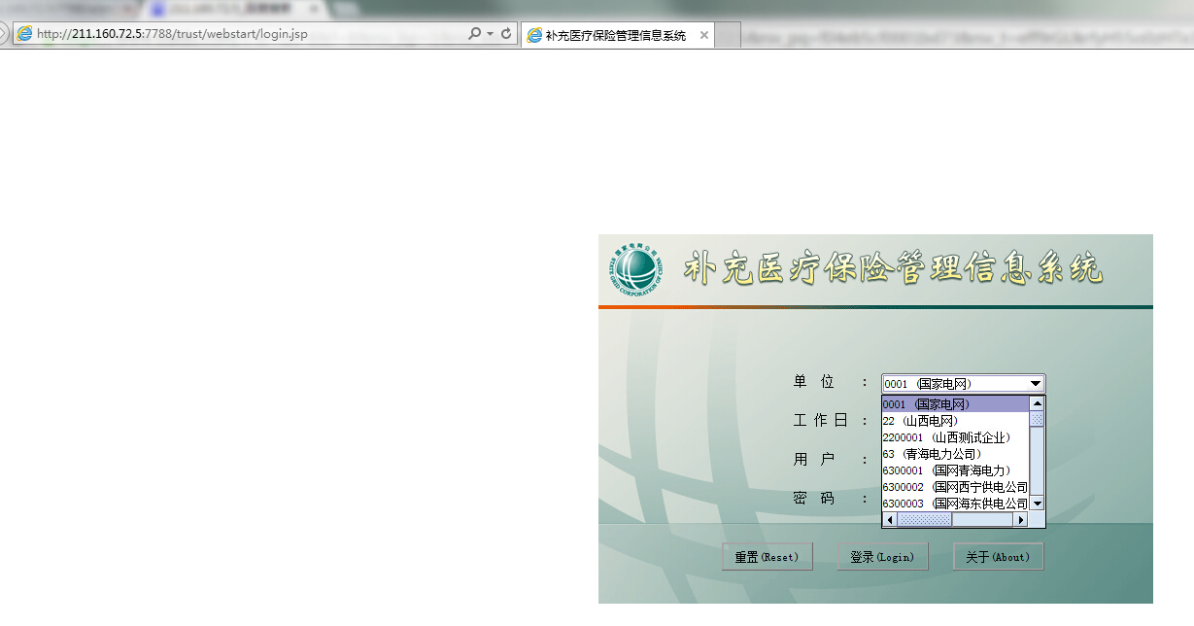Image resolution: width=1194 pixels, height=626 pixels.
Task: Open the 单位 combo box
Action: coord(963,384)
